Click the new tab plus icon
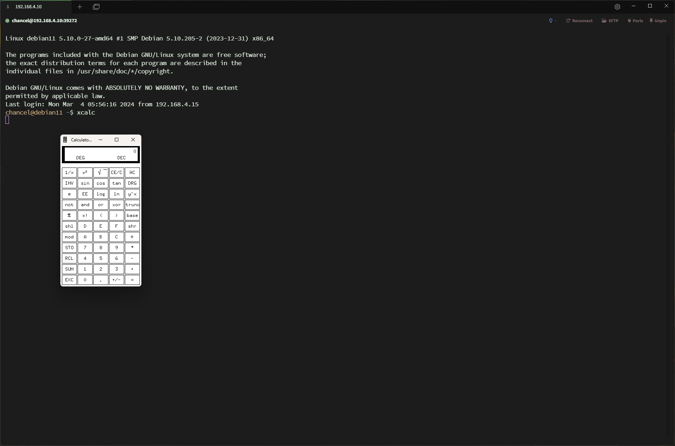This screenshot has height=446, width=675. pyautogui.click(x=80, y=7)
